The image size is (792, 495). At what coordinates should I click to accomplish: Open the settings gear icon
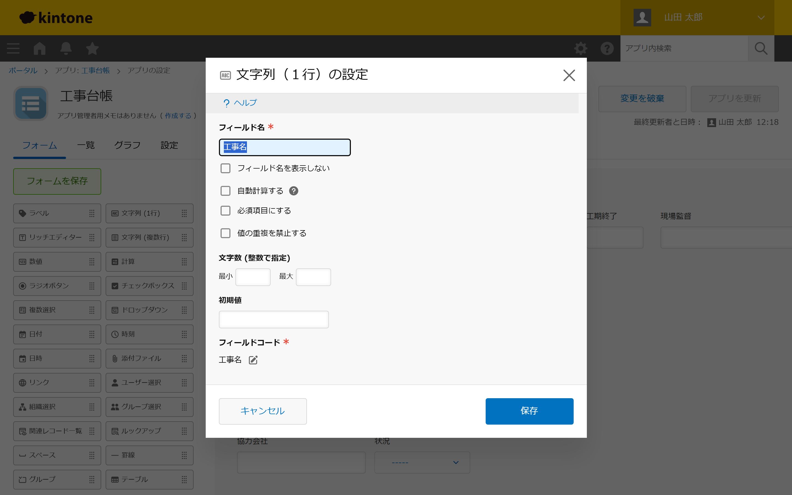(x=581, y=48)
